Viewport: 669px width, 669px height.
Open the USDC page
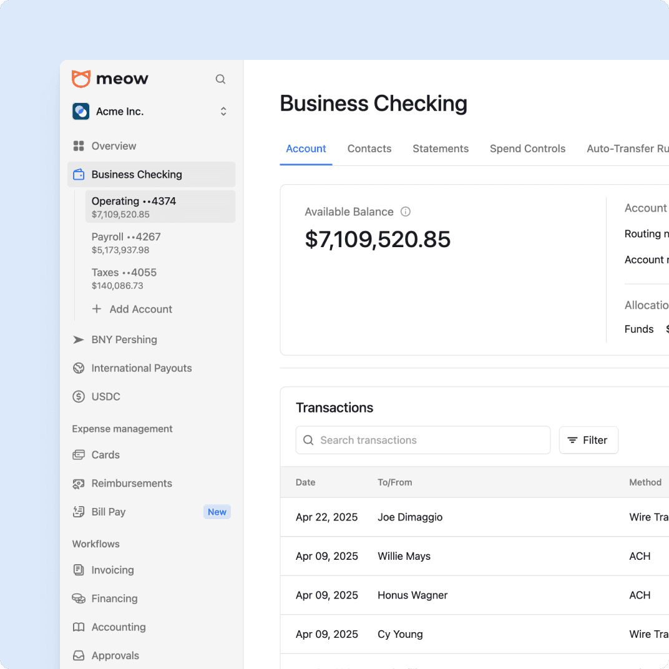[105, 396]
